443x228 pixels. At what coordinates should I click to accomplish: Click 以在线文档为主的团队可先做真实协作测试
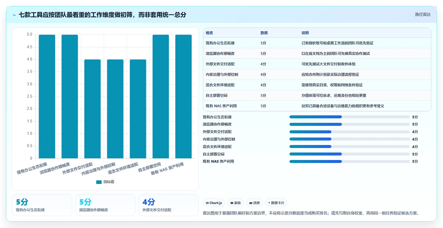[x=336, y=54]
